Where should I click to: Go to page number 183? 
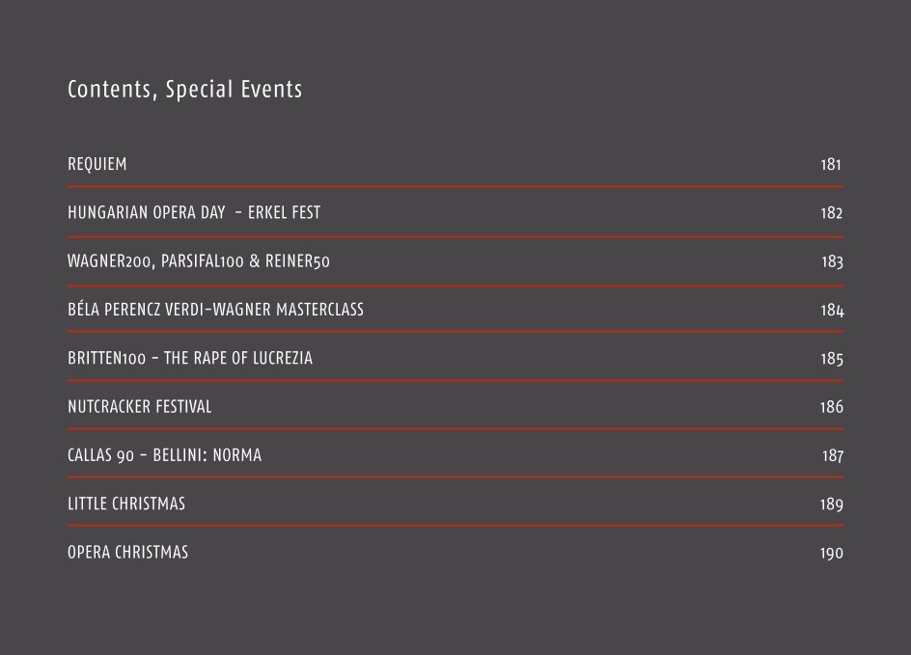click(x=832, y=261)
